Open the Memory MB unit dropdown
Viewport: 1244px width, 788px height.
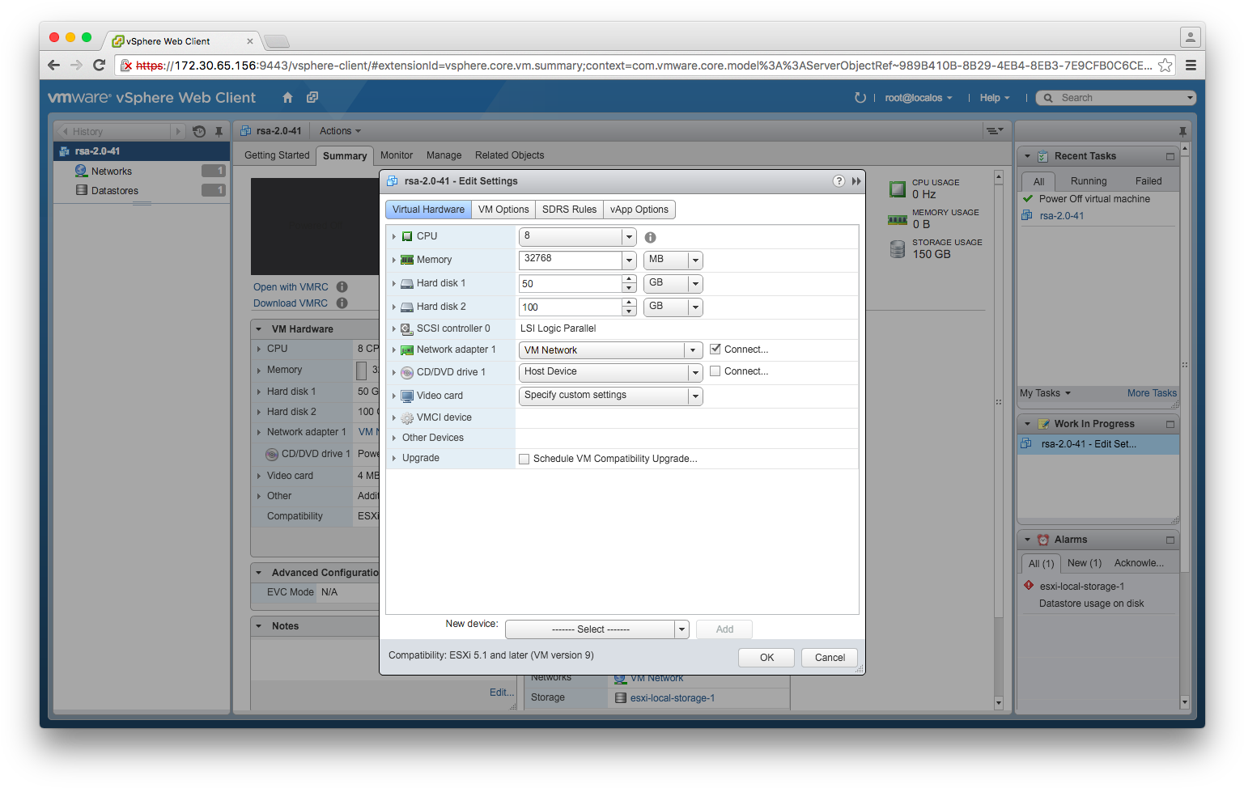[694, 260]
